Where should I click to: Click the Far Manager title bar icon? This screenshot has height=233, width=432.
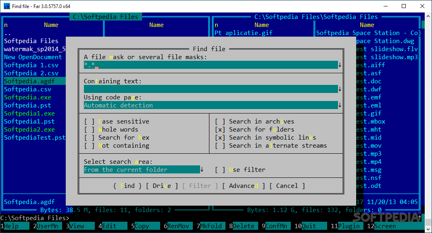click(6, 6)
